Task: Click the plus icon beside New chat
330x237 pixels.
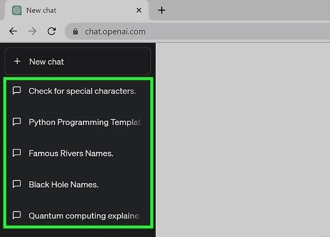Action: 17,62
